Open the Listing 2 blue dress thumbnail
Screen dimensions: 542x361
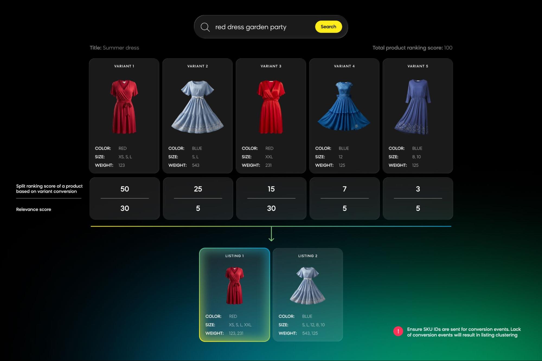tap(307, 285)
